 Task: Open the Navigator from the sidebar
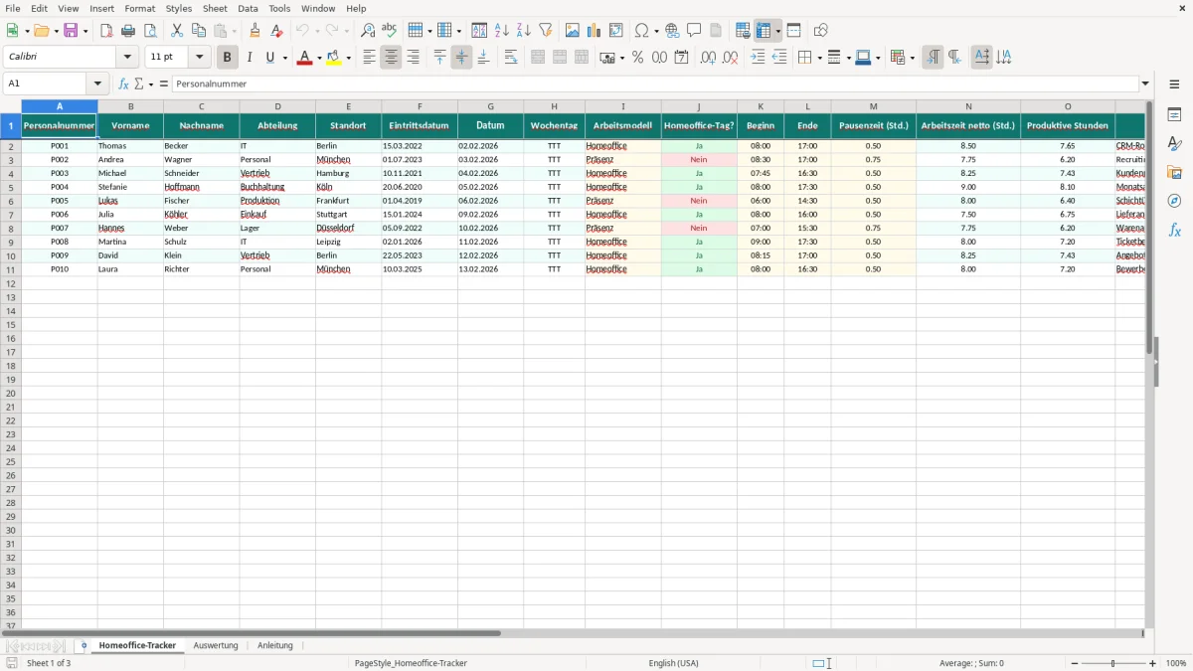[1174, 201]
